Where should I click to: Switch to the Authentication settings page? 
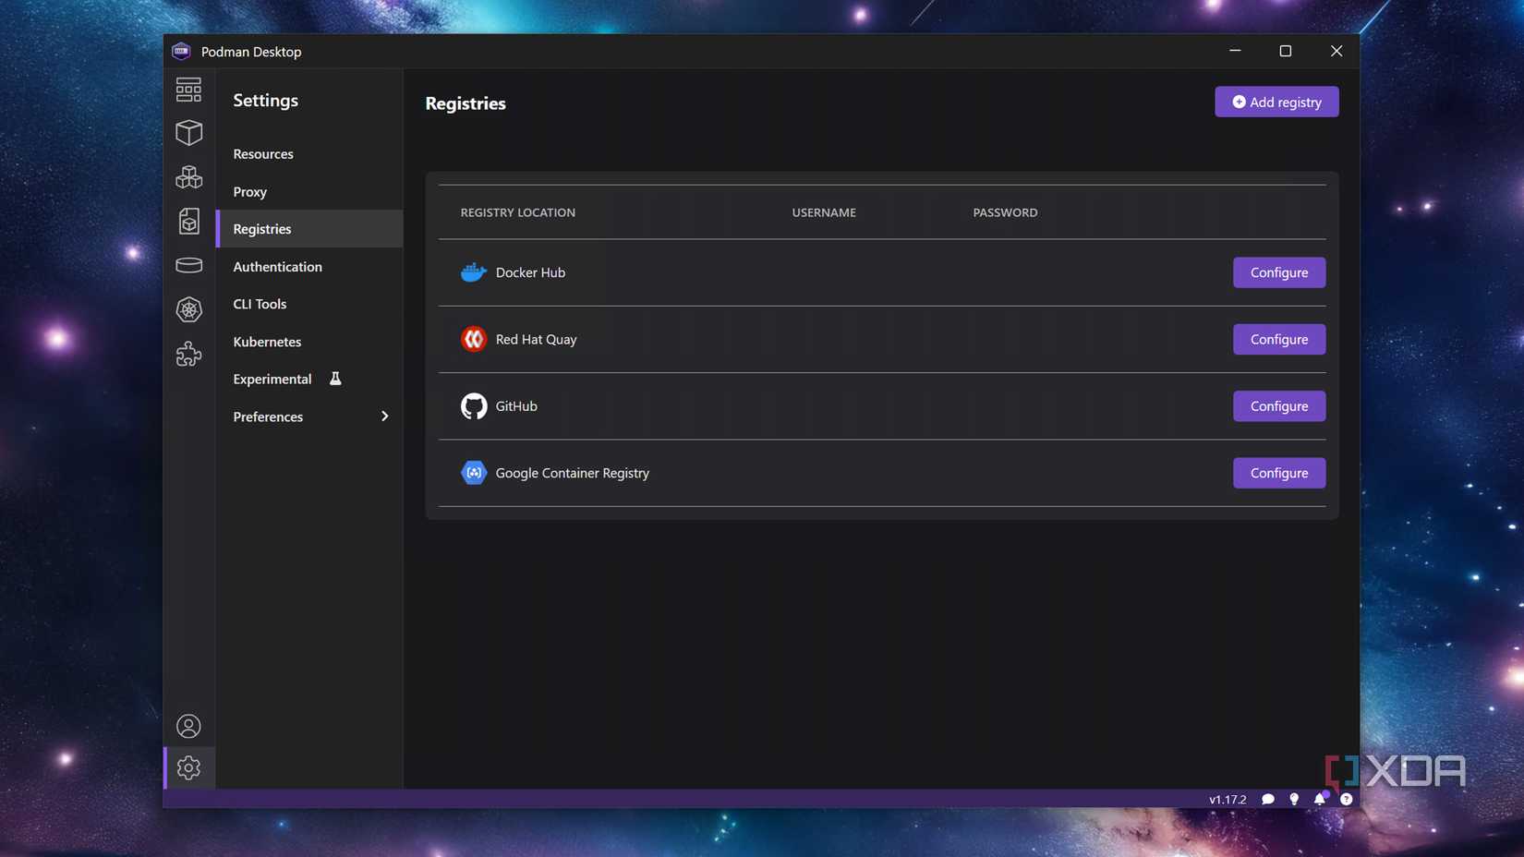277,266
